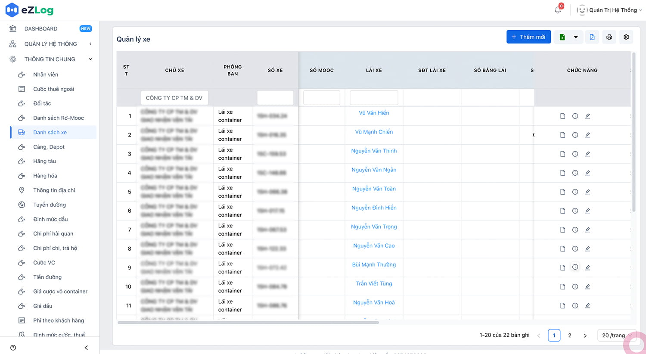Focus the LÁI XE filter field

point(374,98)
